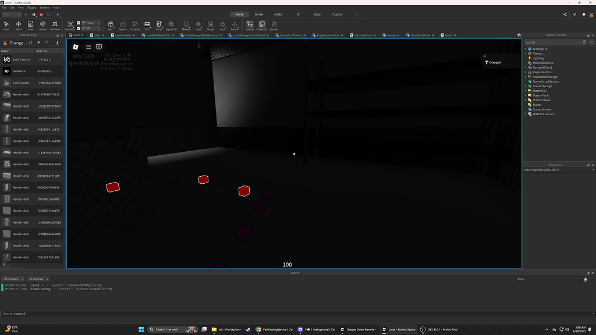Switch to the Model ribbon tab
This screenshot has width=596, height=335.
coord(258,14)
